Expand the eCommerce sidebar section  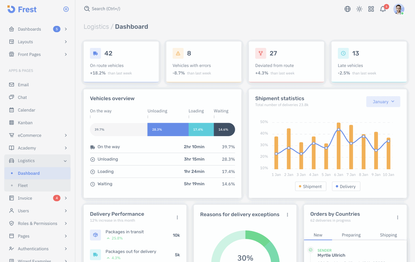29,135
